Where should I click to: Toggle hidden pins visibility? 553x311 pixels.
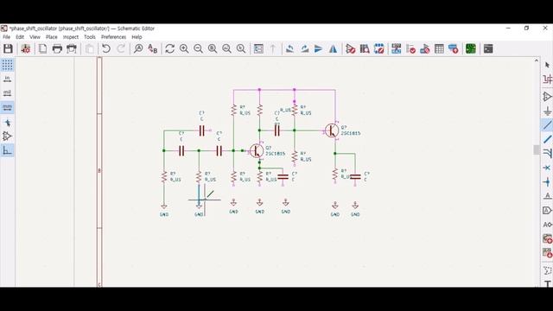point(7,136)
